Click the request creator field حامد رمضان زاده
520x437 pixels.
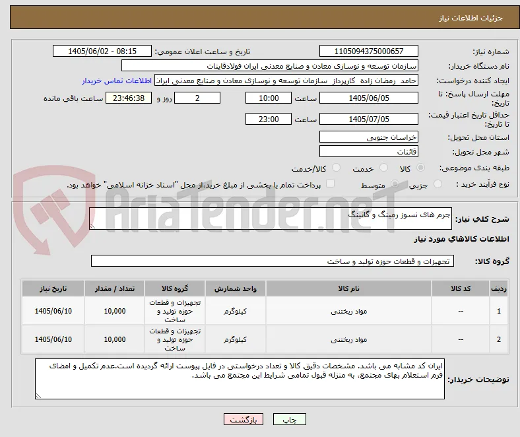click(x=286, y=81)
